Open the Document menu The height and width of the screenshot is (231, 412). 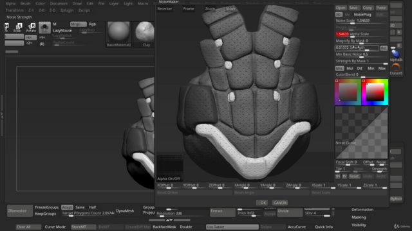pyautogui.click(x=59, y=4)
